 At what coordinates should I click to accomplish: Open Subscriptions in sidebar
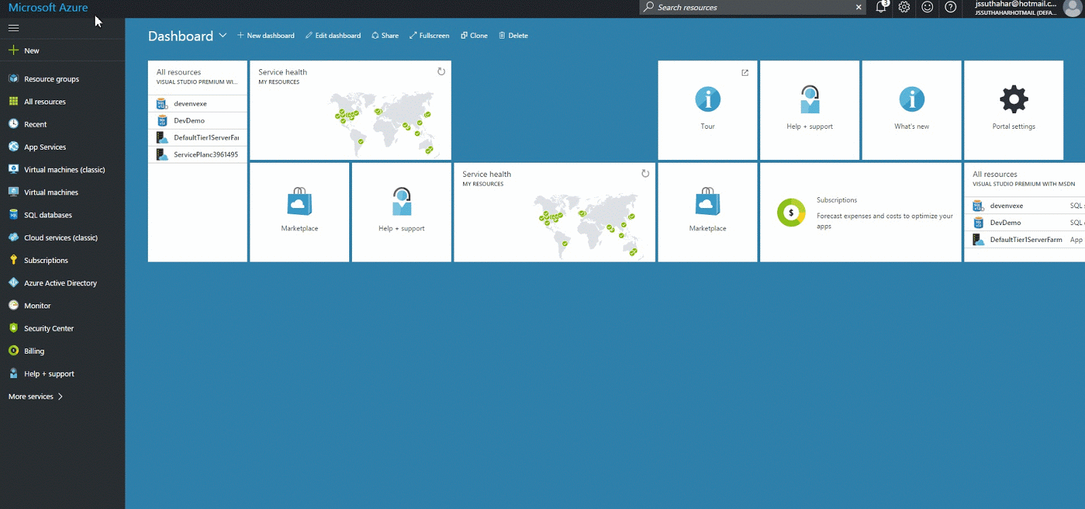[x=62, y=260]
